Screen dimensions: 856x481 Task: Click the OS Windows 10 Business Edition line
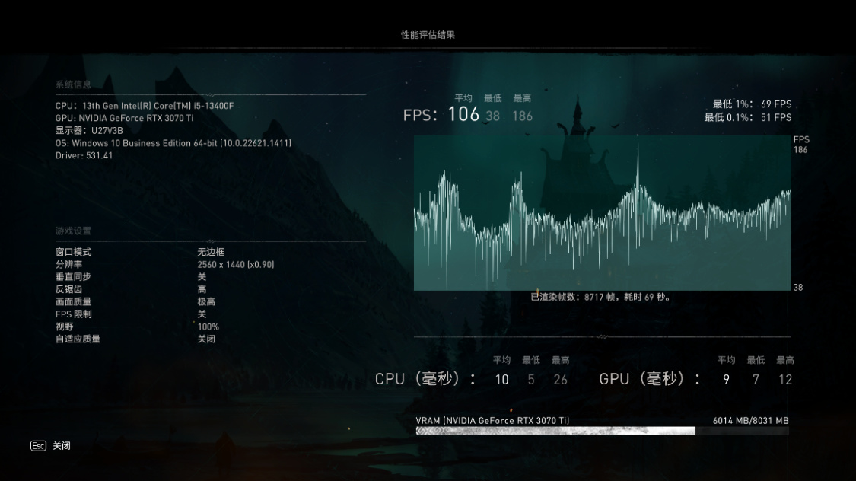pos(173,143)
